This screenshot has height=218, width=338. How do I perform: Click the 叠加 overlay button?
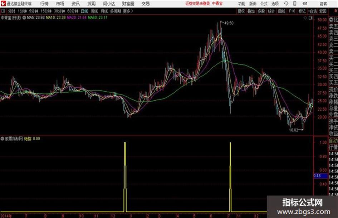click(x=251, y=11)
